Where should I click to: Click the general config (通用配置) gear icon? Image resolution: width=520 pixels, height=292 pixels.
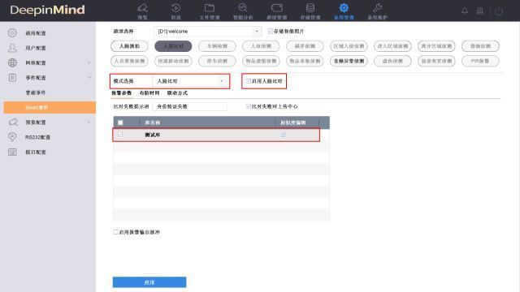(x=12, y=32)
